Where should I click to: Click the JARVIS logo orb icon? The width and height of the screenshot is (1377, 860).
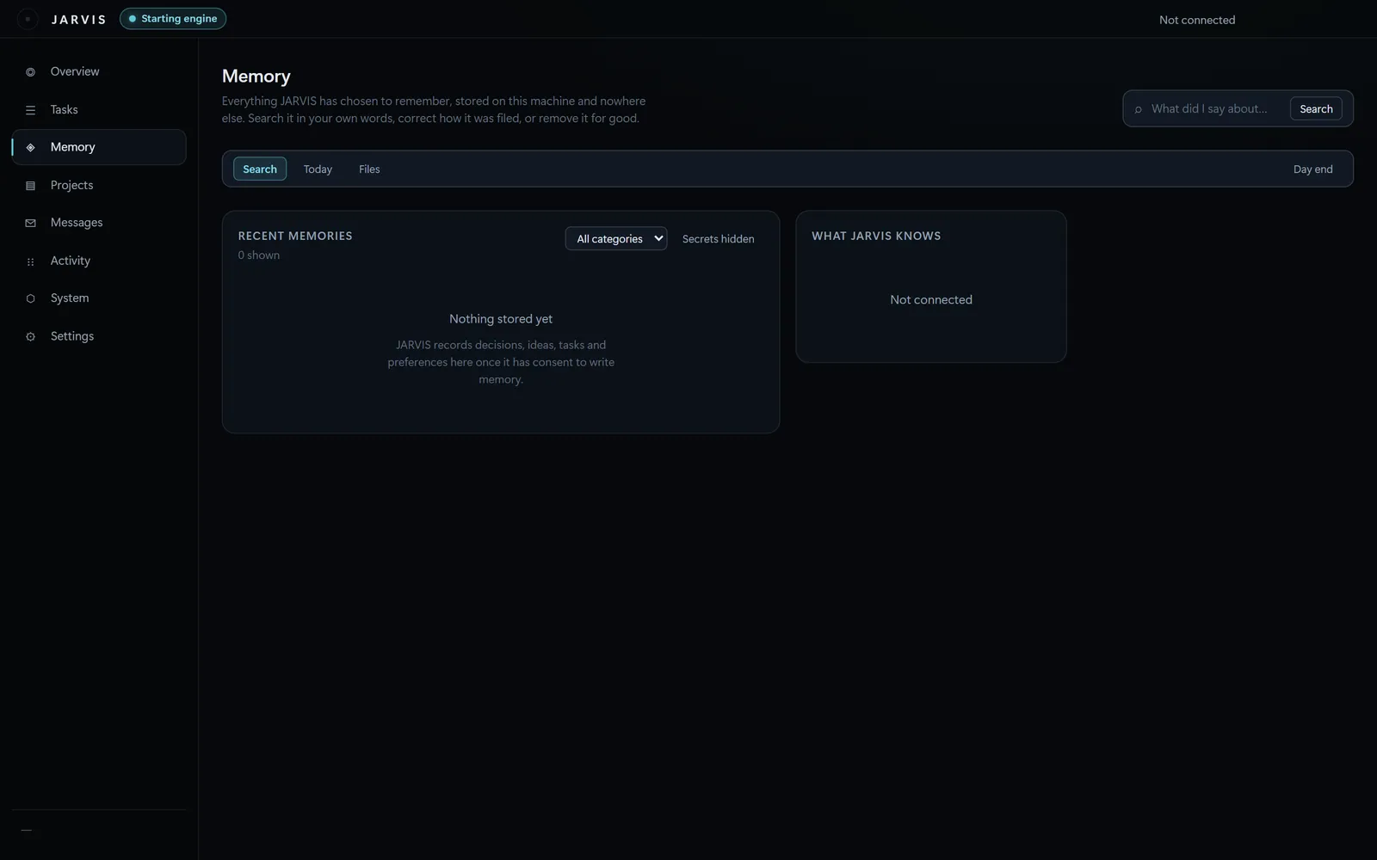[28, 19]
